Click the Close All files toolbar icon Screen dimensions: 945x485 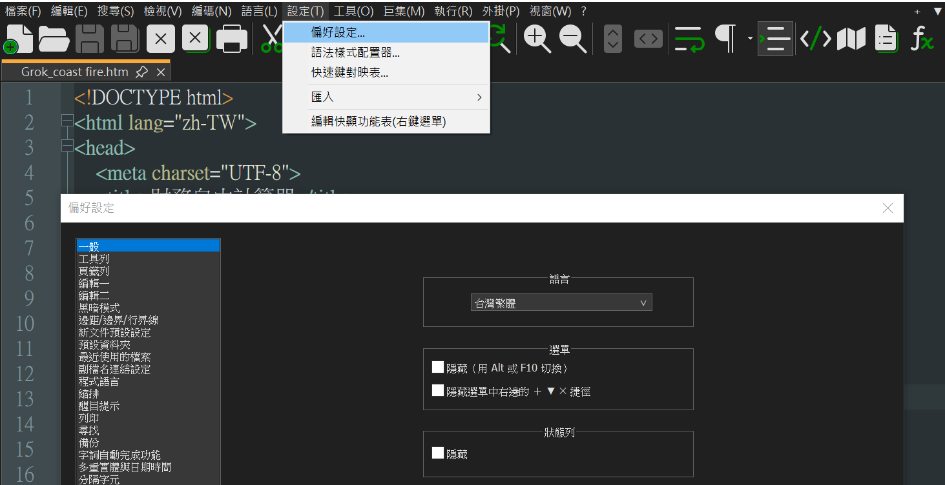(196, 39)
